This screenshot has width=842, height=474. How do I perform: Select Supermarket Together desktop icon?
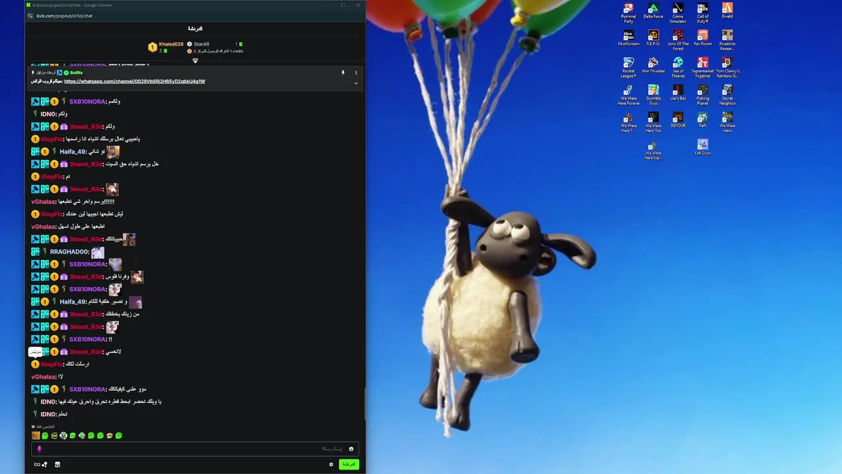[703, 68]
